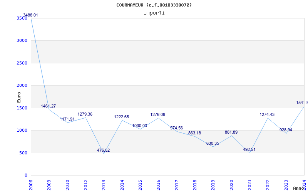This screenshot has height=192, width=308.
Task: Click the 1274.43 data label
Action: [267, 114]
